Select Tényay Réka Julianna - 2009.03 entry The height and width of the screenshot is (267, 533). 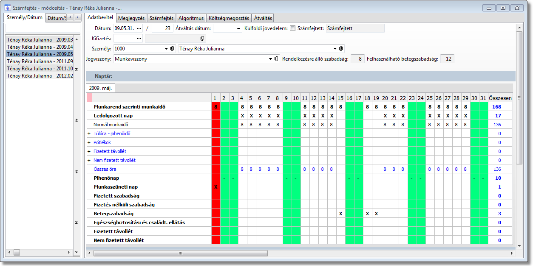click(x=40, y=39)
